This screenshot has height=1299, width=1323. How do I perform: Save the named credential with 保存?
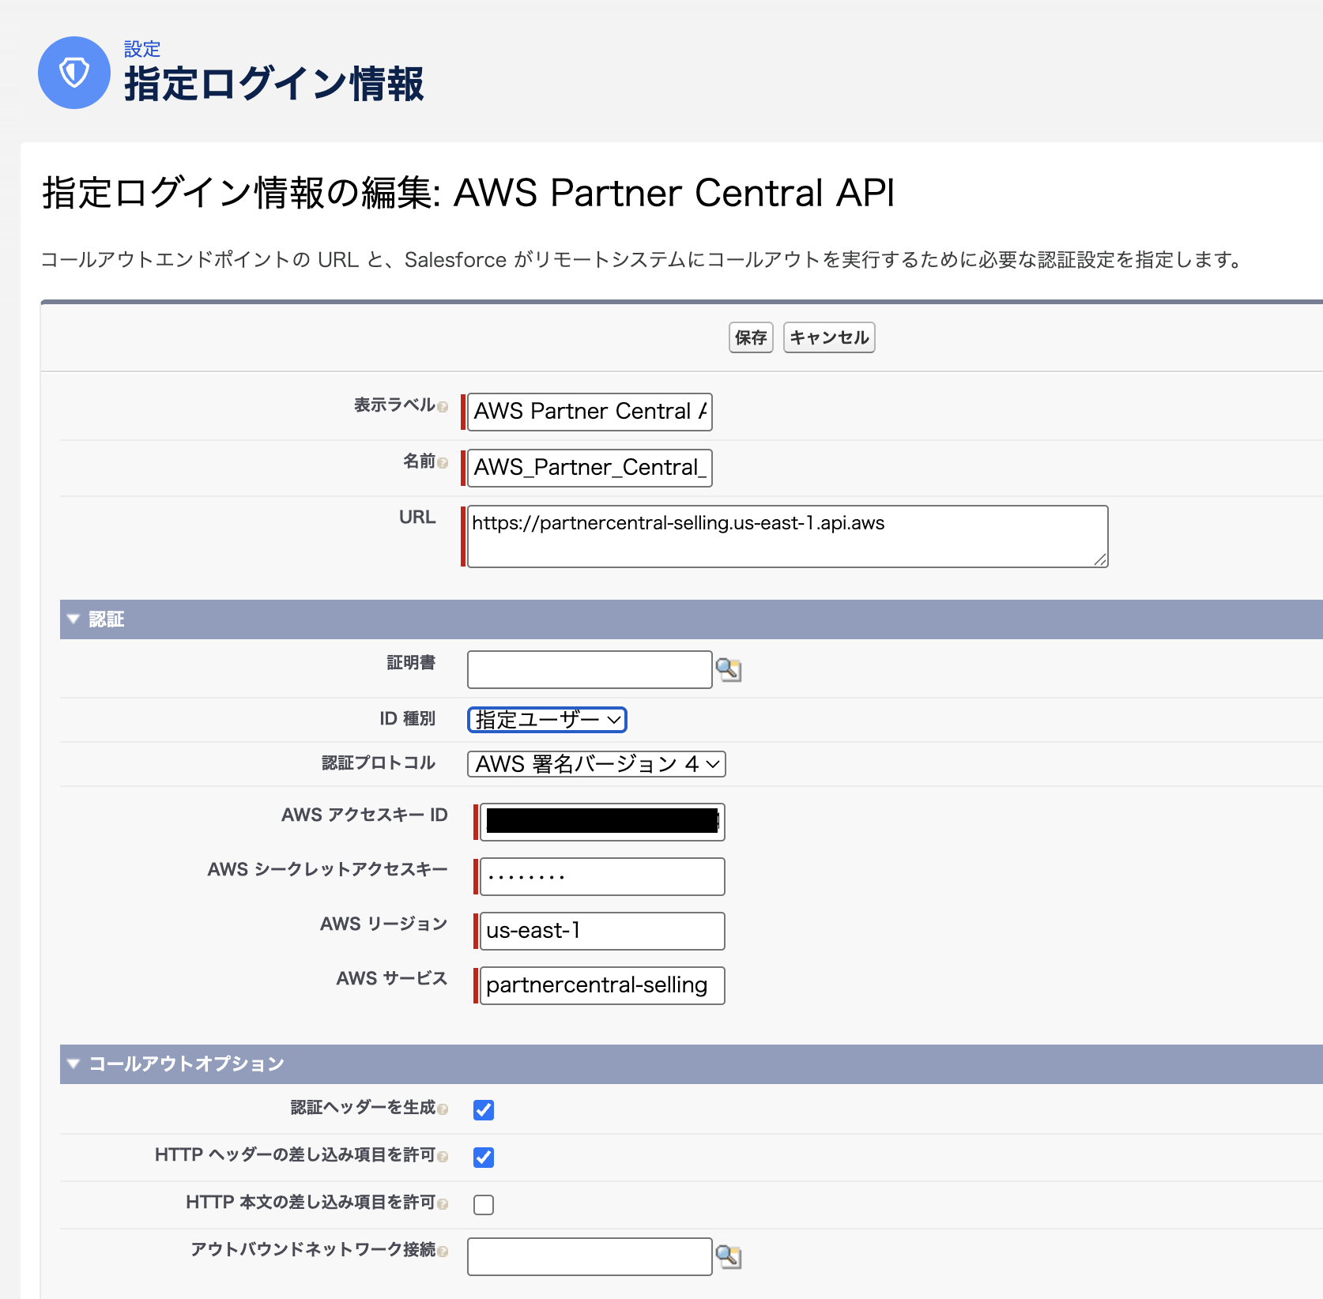tap(749, 337)
